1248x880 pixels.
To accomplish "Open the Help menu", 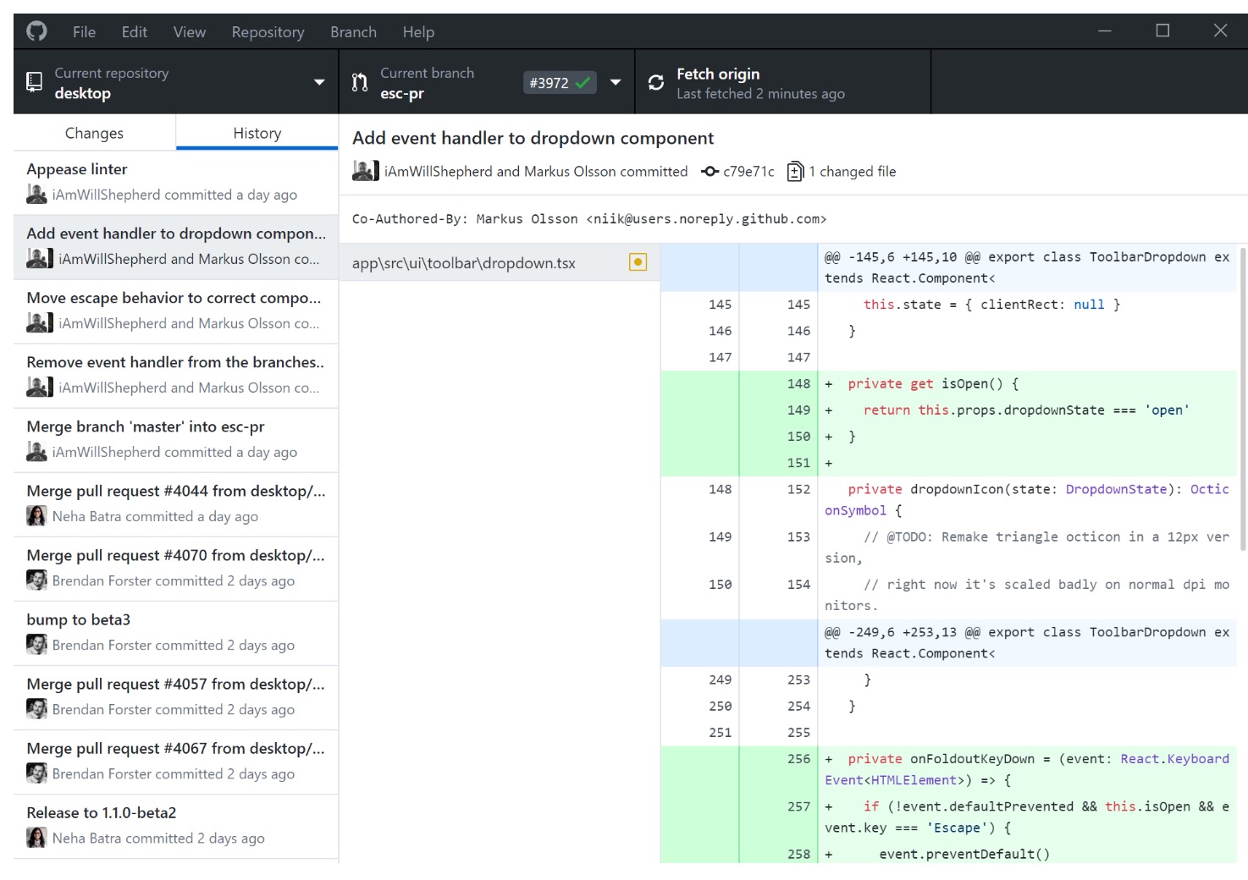I will [x=418, y=31].
